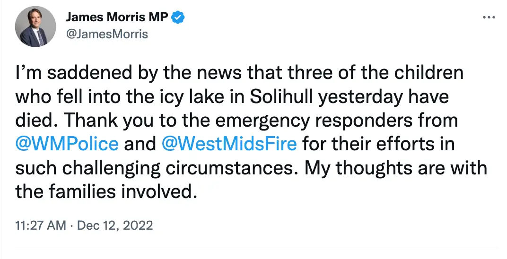Click the word Solihull in the tweet
Viewport: 507px width, 259px height.
[x=275, y=97]
